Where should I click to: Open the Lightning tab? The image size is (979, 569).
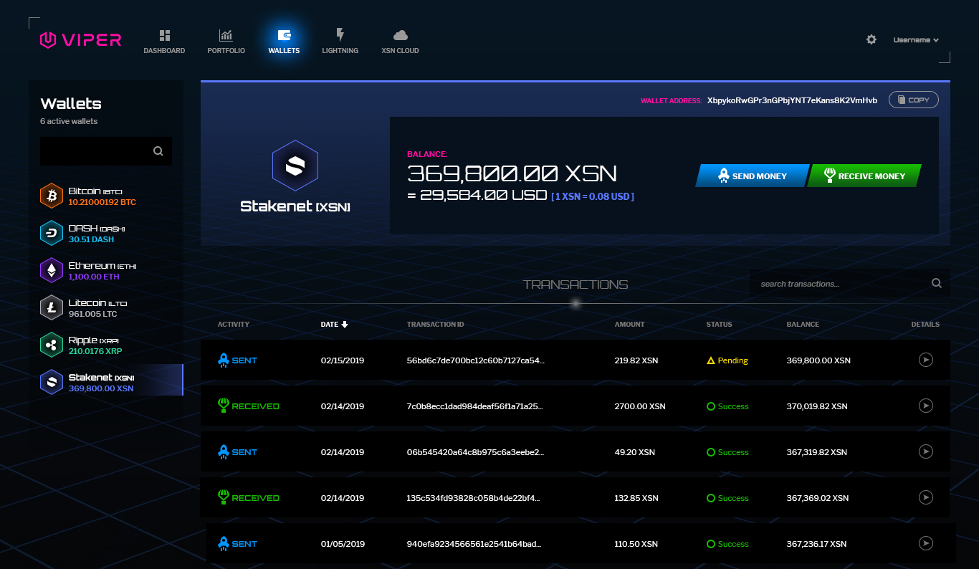pos(340,42)
